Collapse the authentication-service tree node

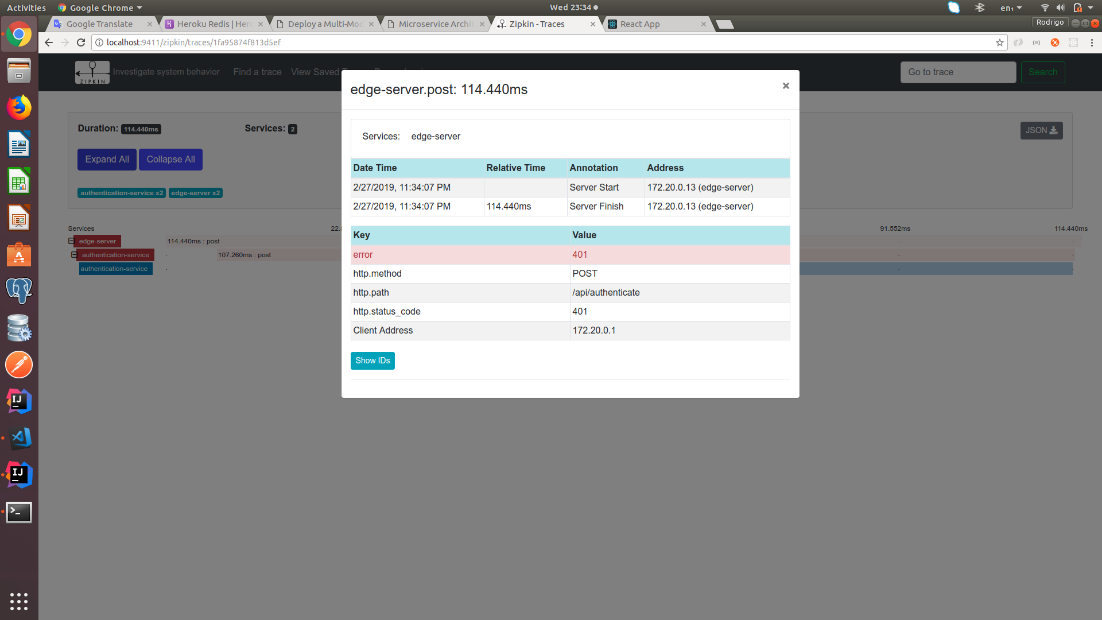(x=74, y=255)
